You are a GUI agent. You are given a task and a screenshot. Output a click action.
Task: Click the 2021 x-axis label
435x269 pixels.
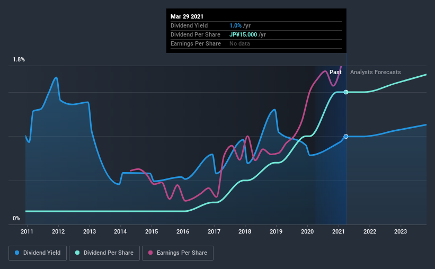coord(339,231)
